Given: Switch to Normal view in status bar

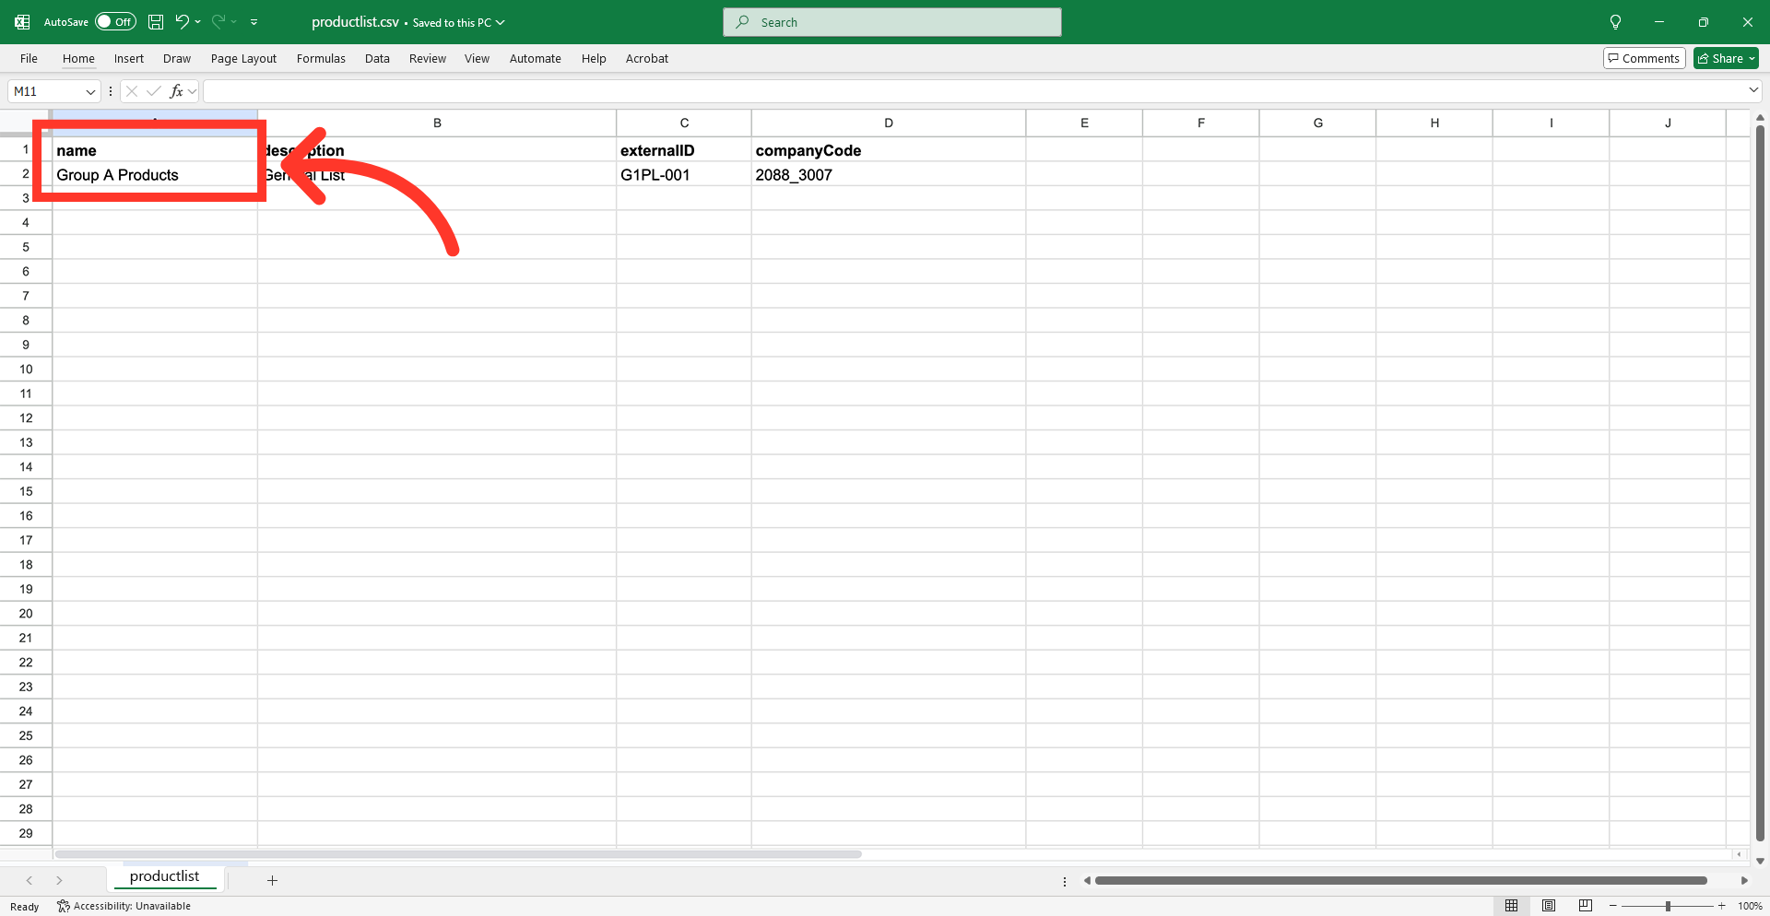Looking at the screenshot, I should pos(1511,906).
